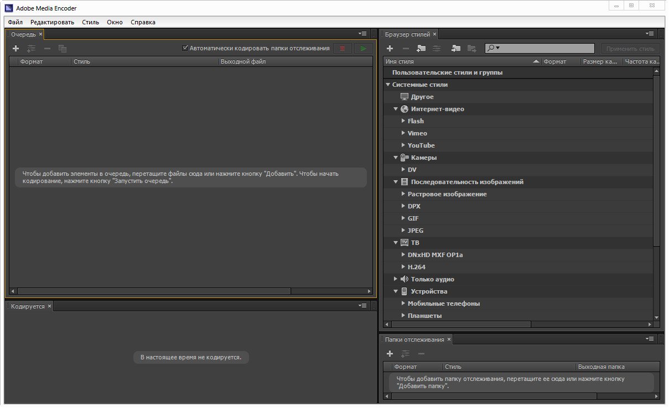This screenshot has height=408, width=669.
Task: Expand the YouTube styles group
Action: [403, 145]
